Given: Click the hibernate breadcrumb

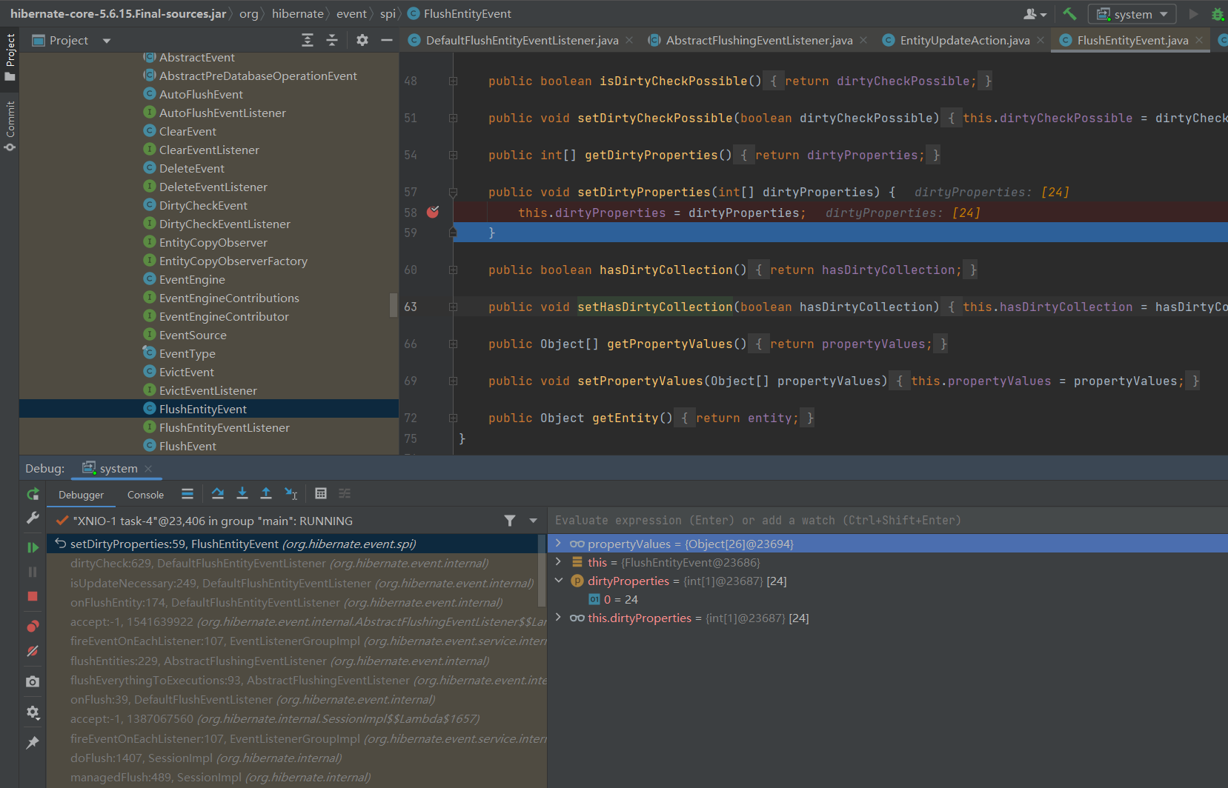Looking at the screenshot, I should pos(297,13).
